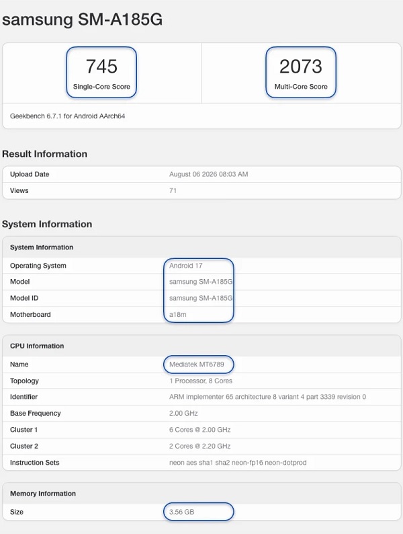
Task: Select the 1 Processor, 8 Cores value
Action: tap(201, 381)
